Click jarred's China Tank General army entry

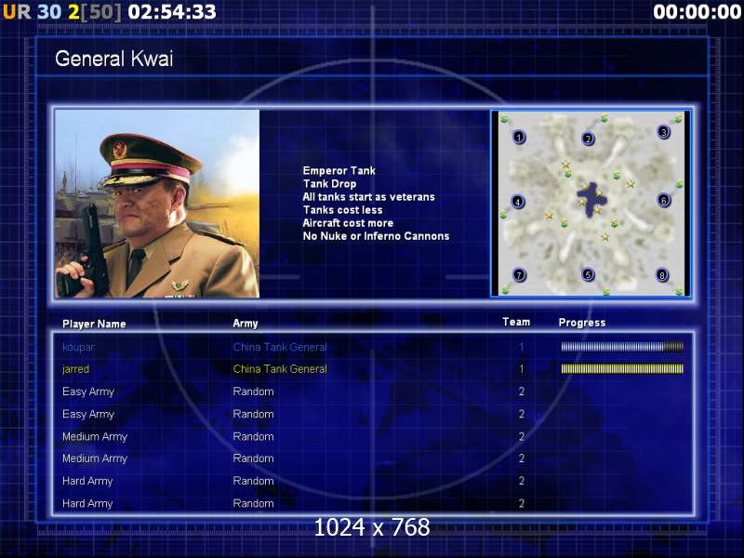pos(280,369)
